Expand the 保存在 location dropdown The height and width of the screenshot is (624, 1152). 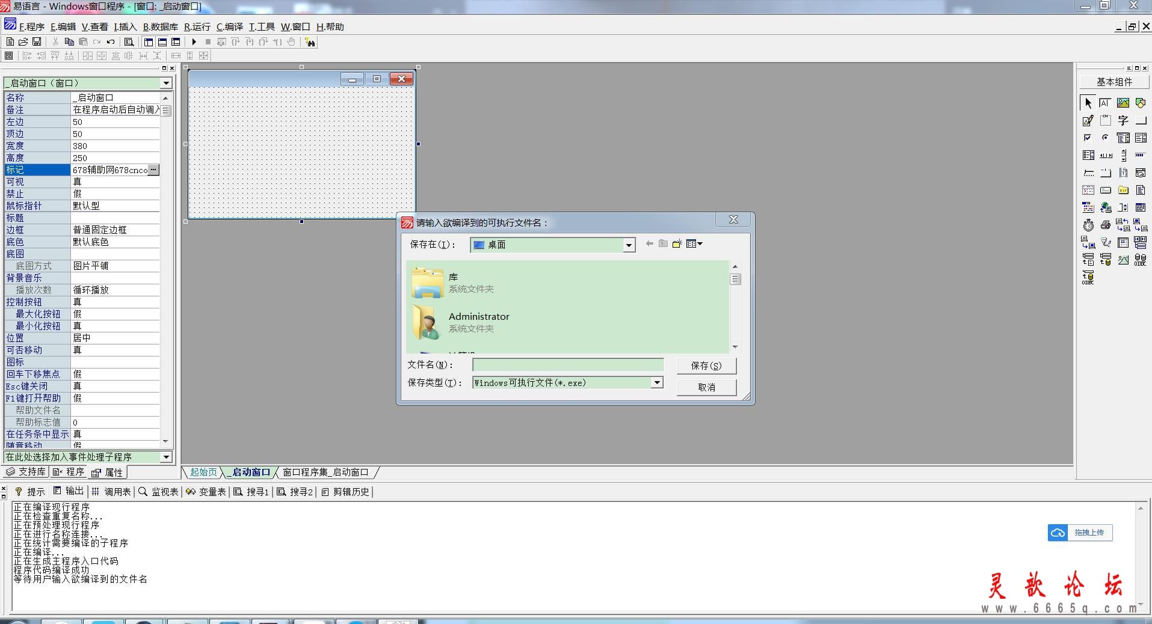tap(629, 245)
